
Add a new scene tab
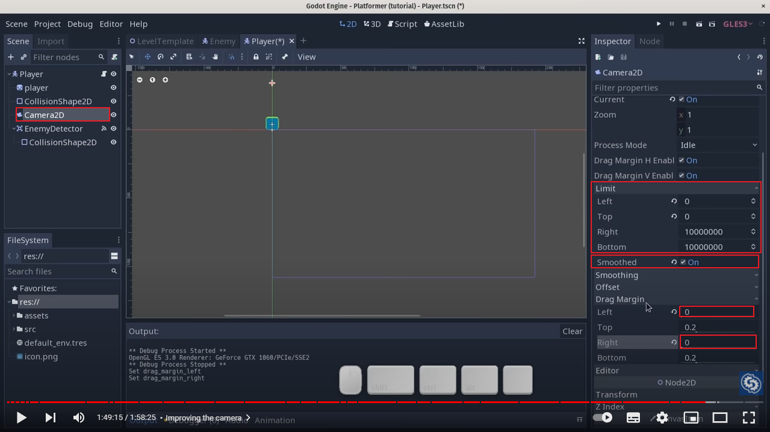click(x=303, y=41)
